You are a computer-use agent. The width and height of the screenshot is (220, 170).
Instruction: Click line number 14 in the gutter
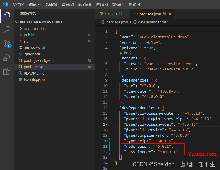pos(105,108)
